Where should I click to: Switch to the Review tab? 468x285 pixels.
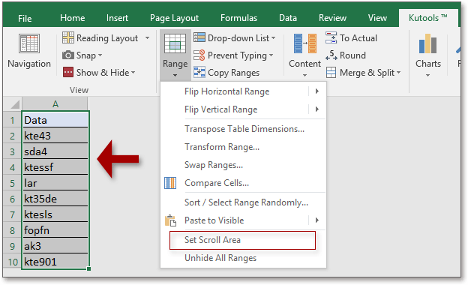pos(332,18)
